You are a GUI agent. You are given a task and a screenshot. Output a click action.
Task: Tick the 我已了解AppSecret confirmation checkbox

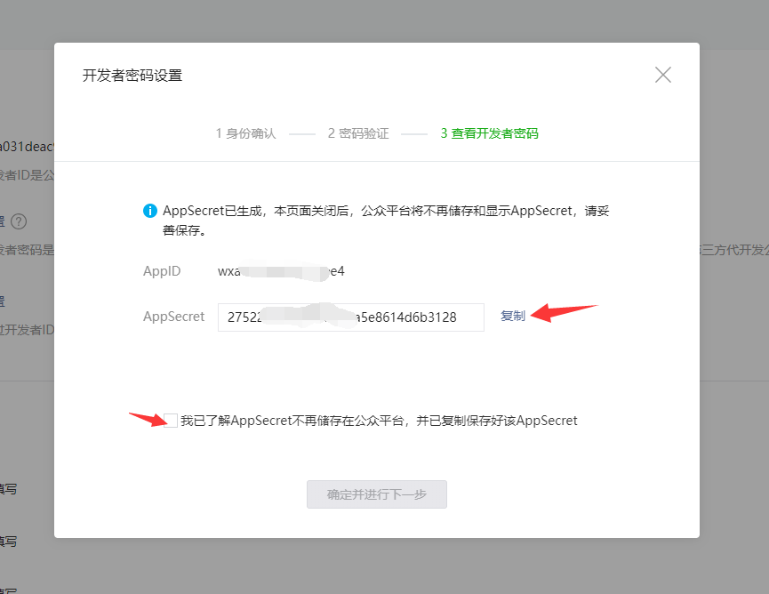pyautogui.click(x=170, y=421)
